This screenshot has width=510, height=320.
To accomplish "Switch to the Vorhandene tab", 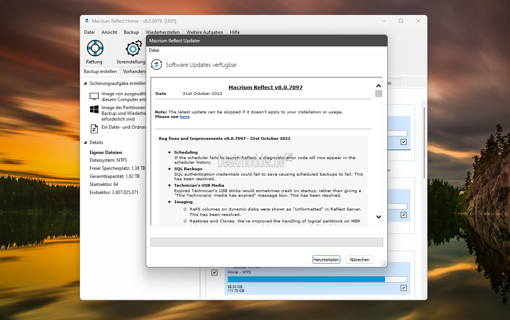I will [x=133, y=71].
